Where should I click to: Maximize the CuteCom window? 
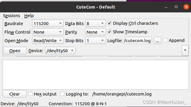click(176, 7)
